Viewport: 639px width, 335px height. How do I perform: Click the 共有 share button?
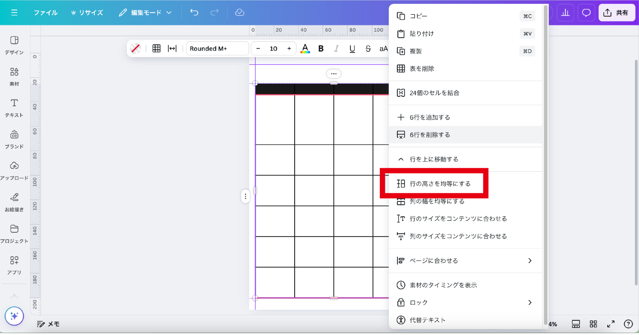pyautogui.click(x=616, y=13)
